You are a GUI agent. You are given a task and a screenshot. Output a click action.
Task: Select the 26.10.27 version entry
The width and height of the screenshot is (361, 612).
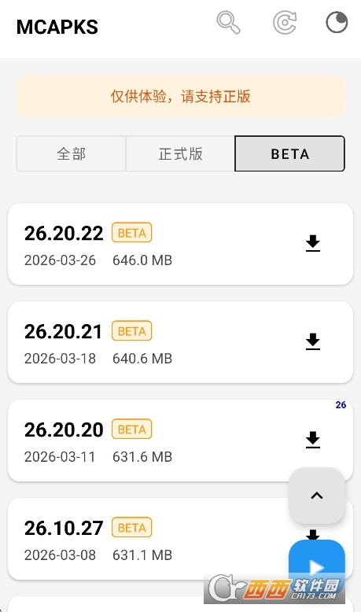tap(180, 539)
